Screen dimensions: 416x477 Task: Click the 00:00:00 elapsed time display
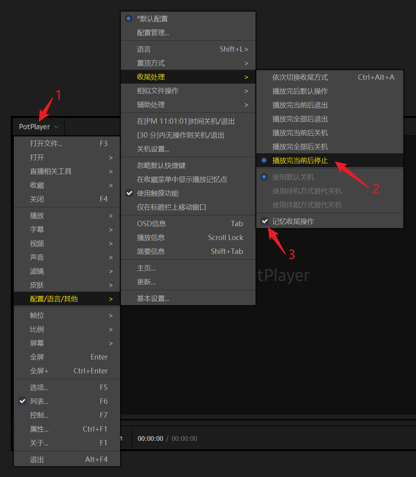coord(150,438)
